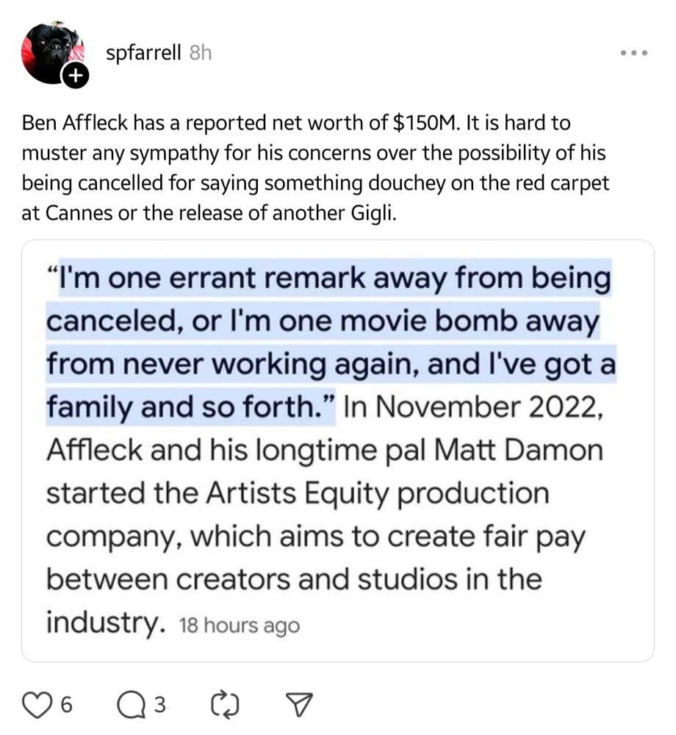Viewport: 676px width, 735px height.
Task: Click the post text mentioning "$150M"
Action: (417, 123)
